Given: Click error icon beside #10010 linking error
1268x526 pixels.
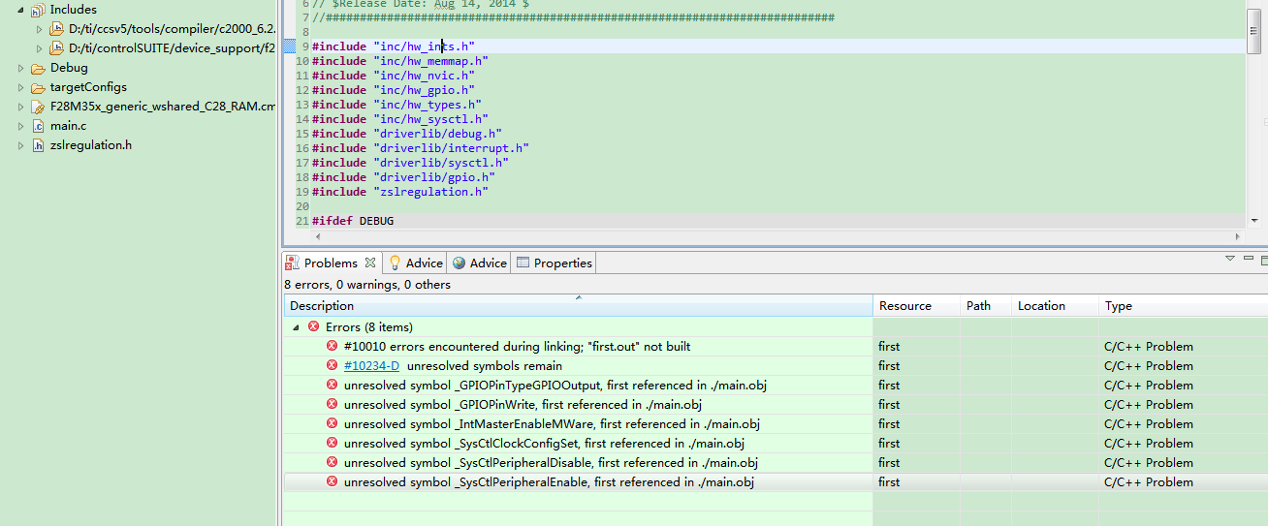Looking at the screenshot, I should coord(332,347).
